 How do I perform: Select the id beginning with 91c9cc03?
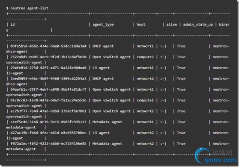[48, 100]
